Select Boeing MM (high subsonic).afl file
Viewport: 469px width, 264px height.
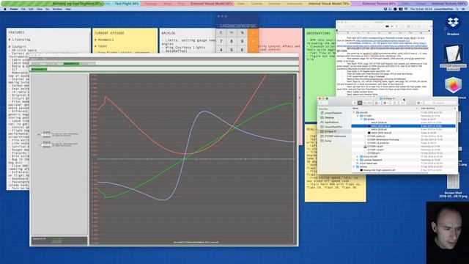point(404,170)
